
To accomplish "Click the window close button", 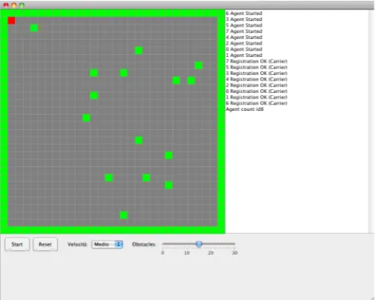I will [x=6, y=5].
